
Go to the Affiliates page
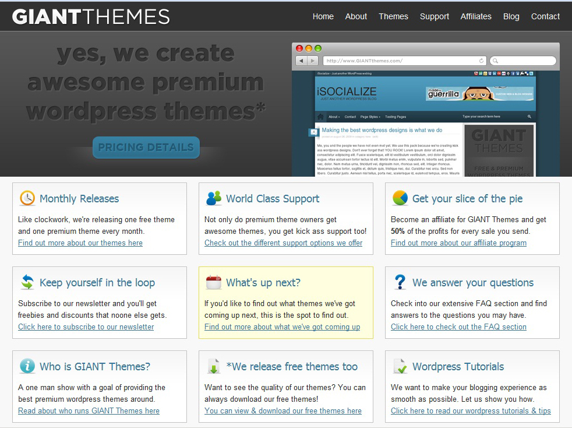pyautogui.click(x=476, y=16)
